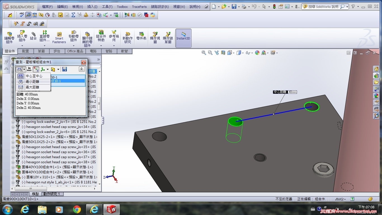Open the arc/circle measurement dropdown arrow
The image size is (382, 215).
point(24,69)
